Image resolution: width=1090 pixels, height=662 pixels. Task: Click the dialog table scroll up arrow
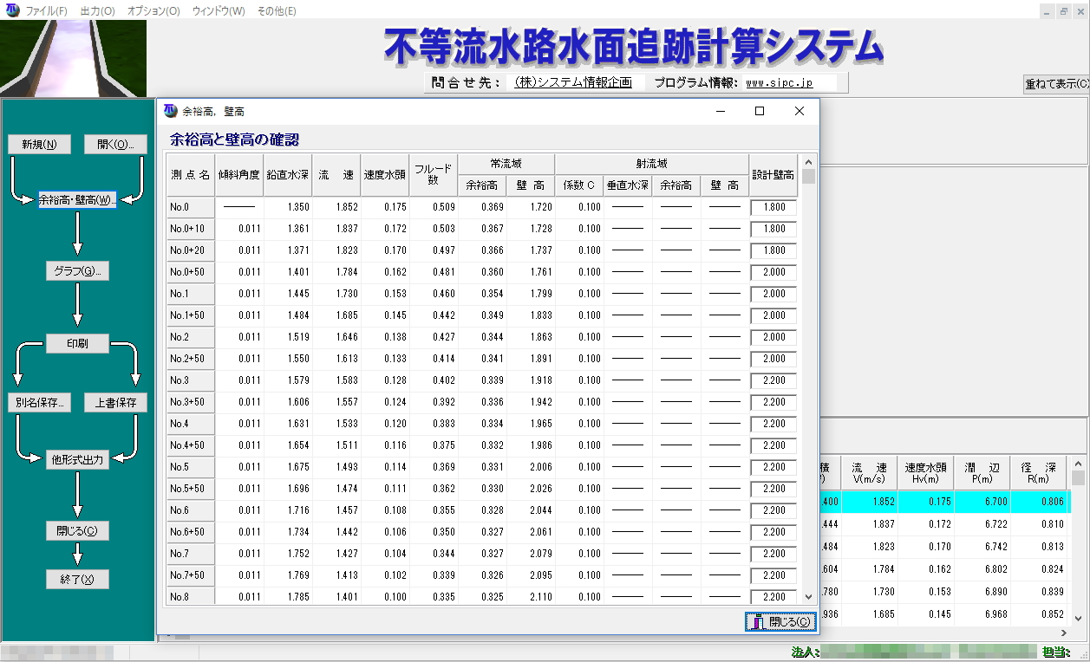pyautogui.click(x=808, y=161)
